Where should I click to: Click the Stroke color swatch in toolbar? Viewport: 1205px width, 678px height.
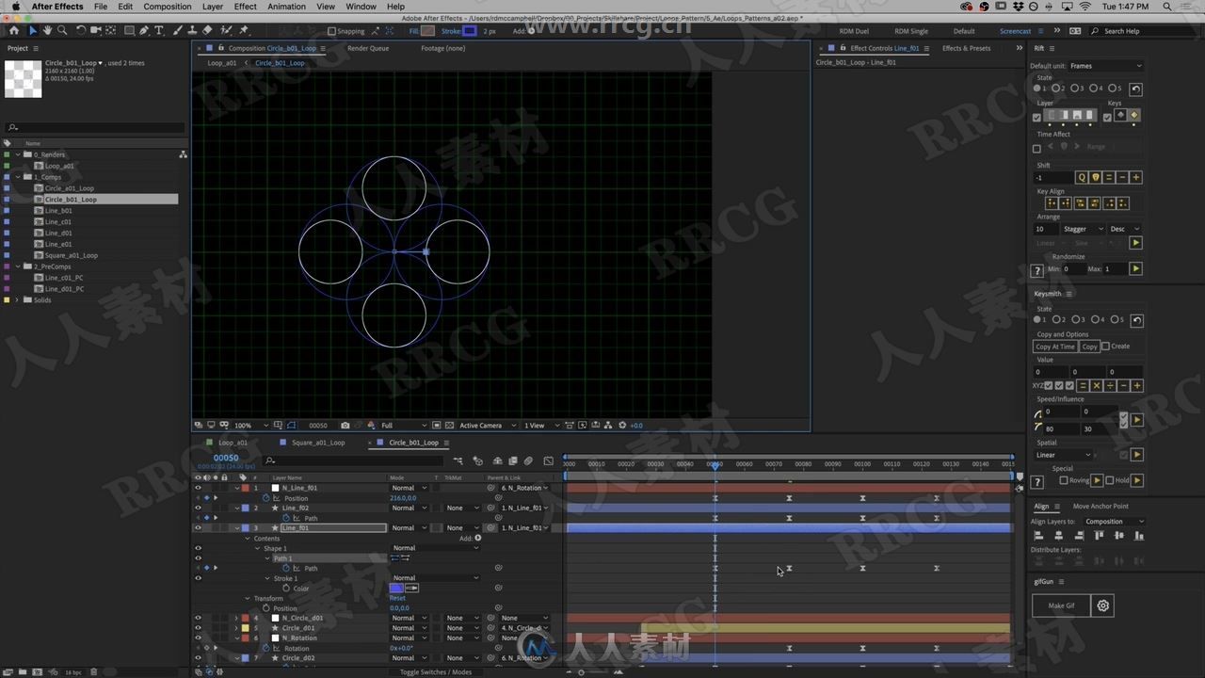(x=470, y=31)
